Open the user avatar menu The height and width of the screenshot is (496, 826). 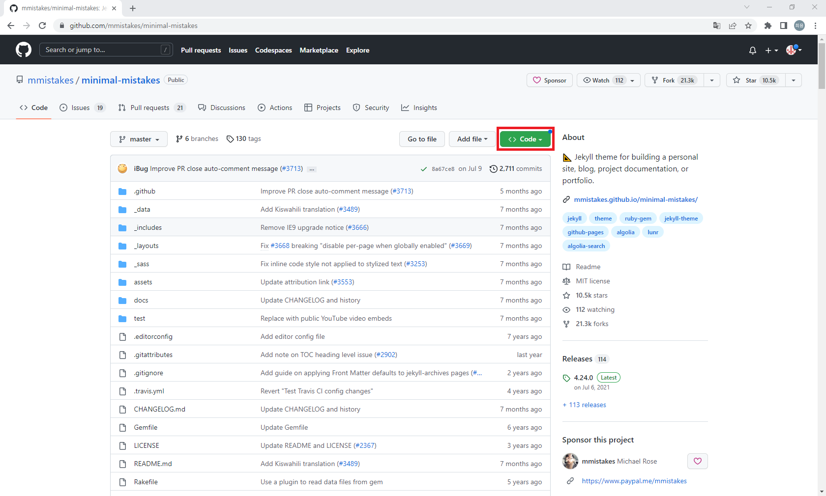794,50
